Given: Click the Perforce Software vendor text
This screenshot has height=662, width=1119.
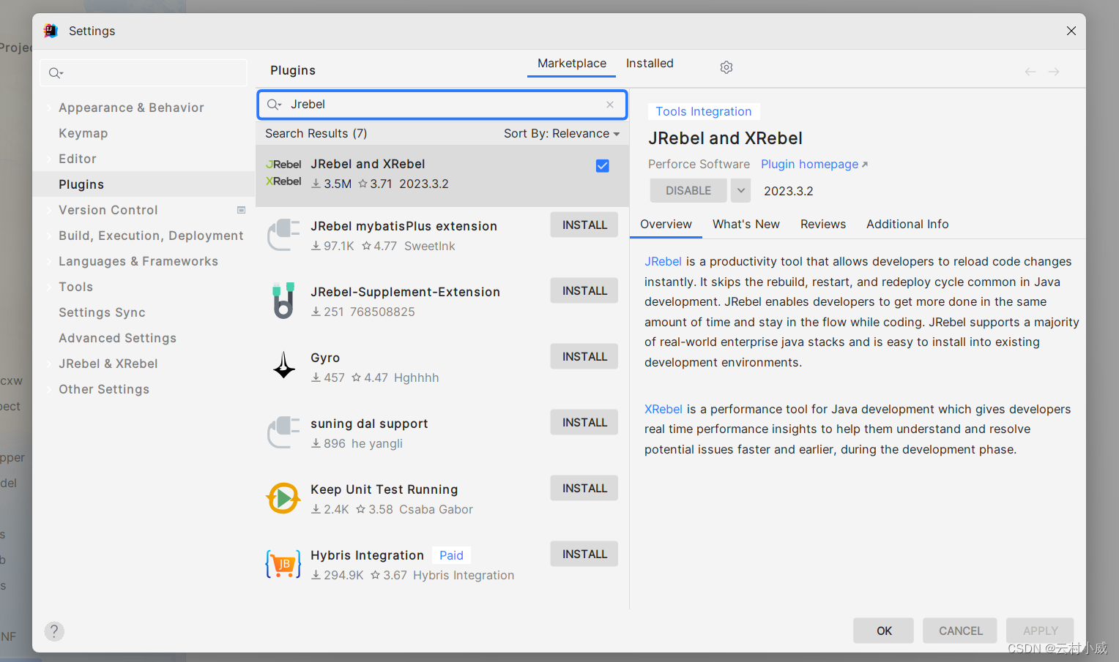Looking at the screenshot, I should (699, 165).
